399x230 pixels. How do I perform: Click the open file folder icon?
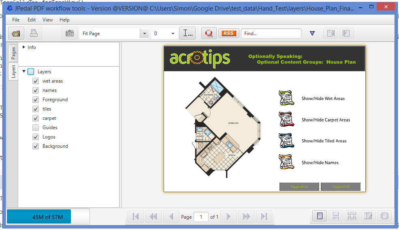16,33
